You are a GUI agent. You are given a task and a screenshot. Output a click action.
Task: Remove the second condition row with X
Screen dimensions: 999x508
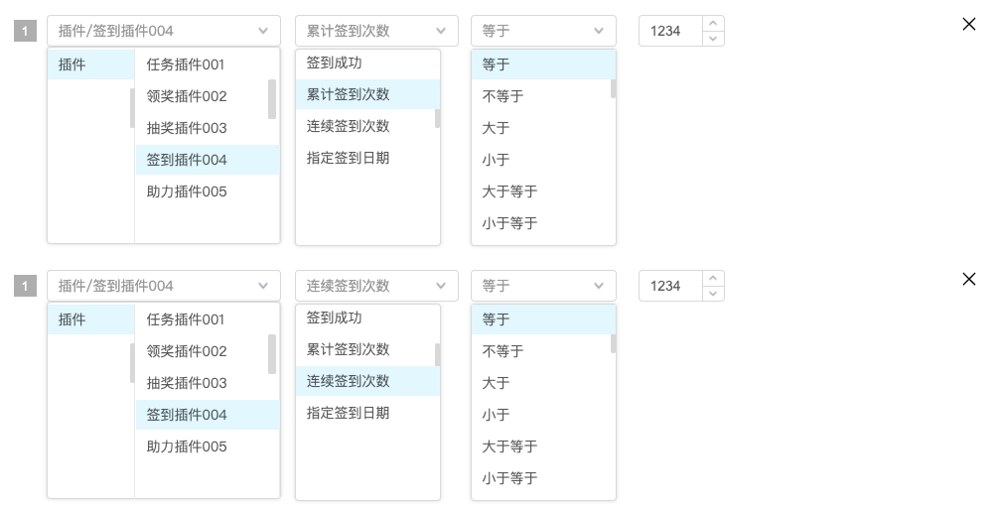coord(968,279)
